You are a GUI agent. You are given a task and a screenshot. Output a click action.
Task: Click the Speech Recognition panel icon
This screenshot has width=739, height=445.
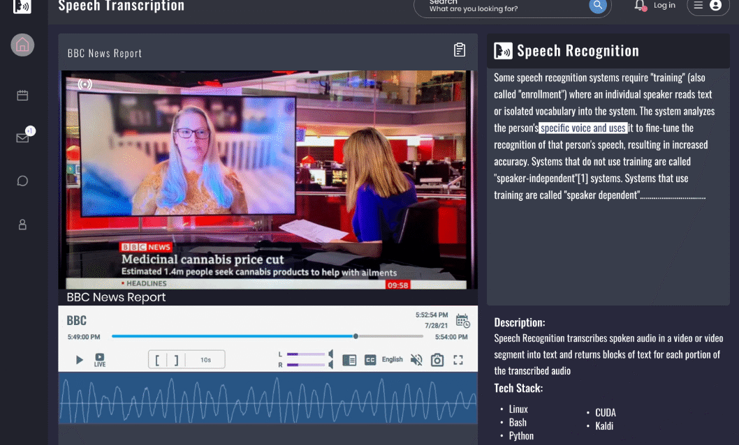pos(503,51)
